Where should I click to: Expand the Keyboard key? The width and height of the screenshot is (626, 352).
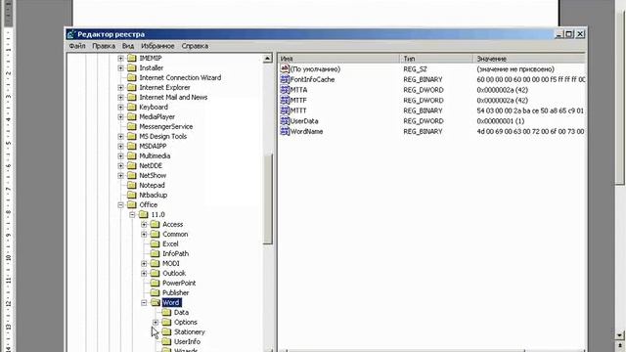point(120,107)
